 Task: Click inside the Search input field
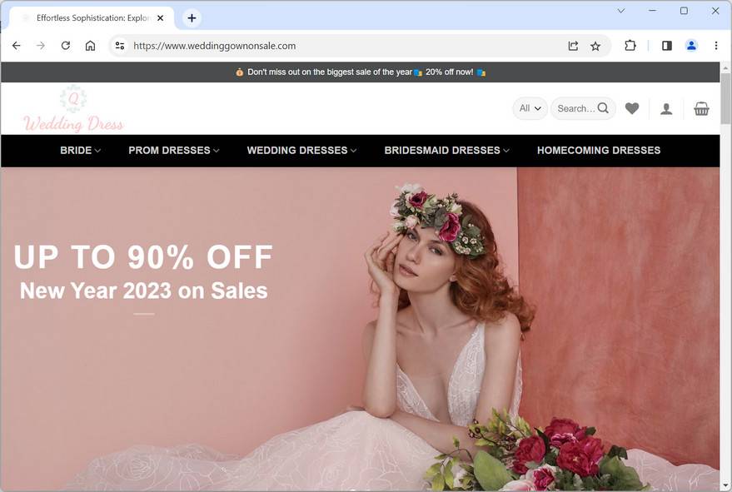tap(575, 108)
